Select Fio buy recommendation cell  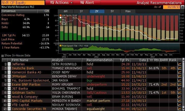[89, 81]
